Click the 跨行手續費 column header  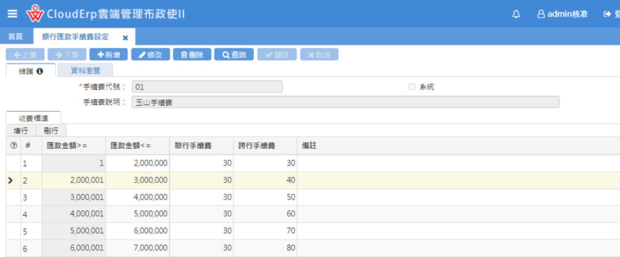coord(266,146)
